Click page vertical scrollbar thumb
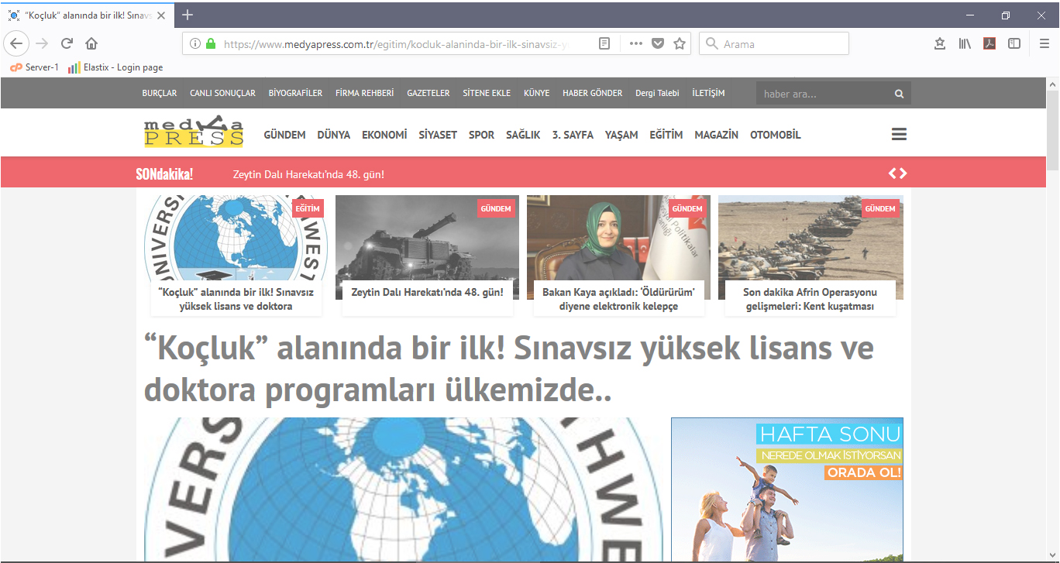 tap(1052, 130)
